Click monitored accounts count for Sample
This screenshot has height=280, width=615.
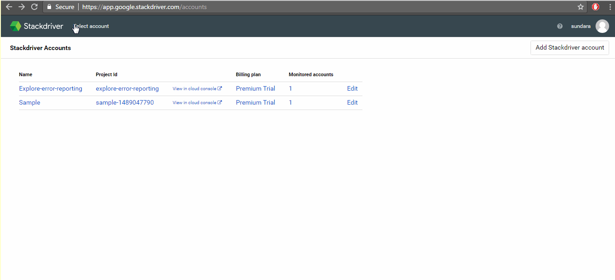[x=291, y=102]
